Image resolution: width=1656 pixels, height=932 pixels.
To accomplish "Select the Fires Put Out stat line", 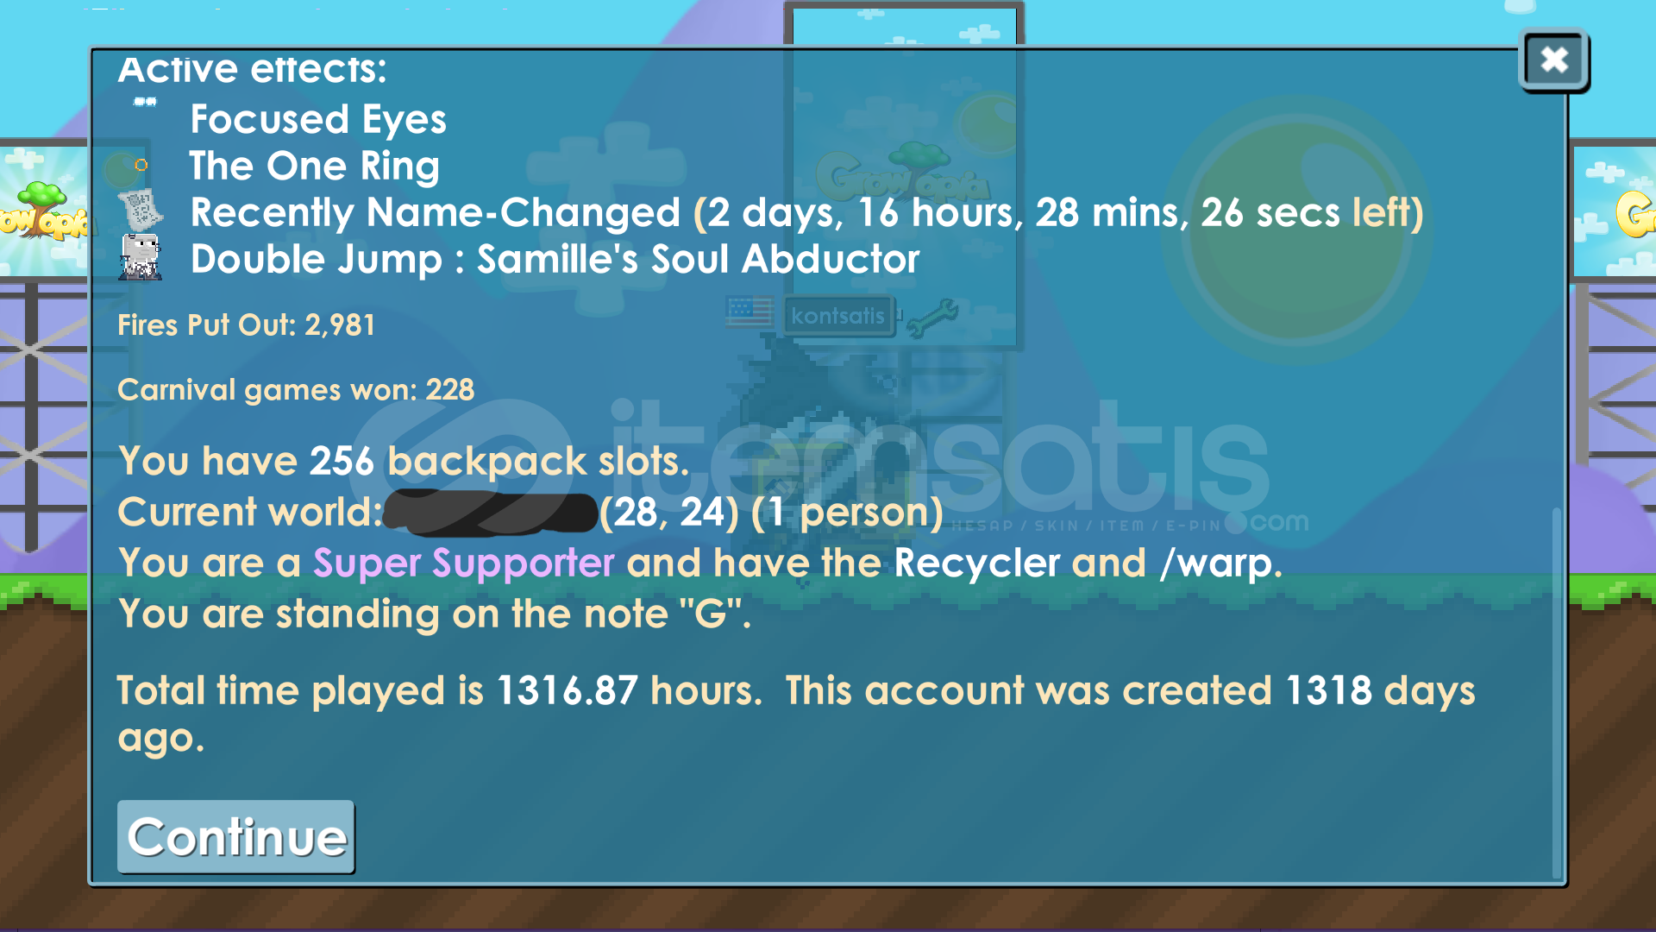I will tap(247, 325).
